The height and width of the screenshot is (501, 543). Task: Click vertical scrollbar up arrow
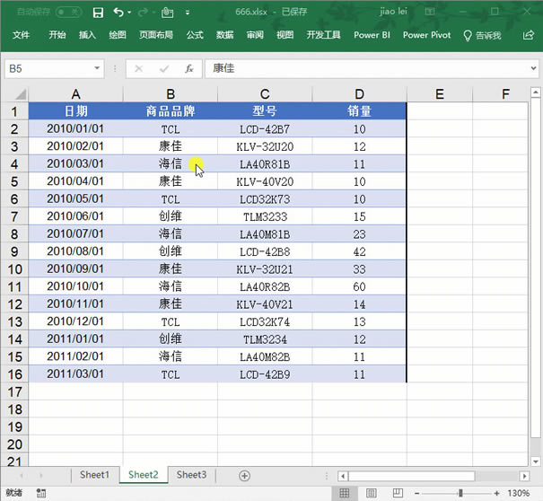(536, 92)
